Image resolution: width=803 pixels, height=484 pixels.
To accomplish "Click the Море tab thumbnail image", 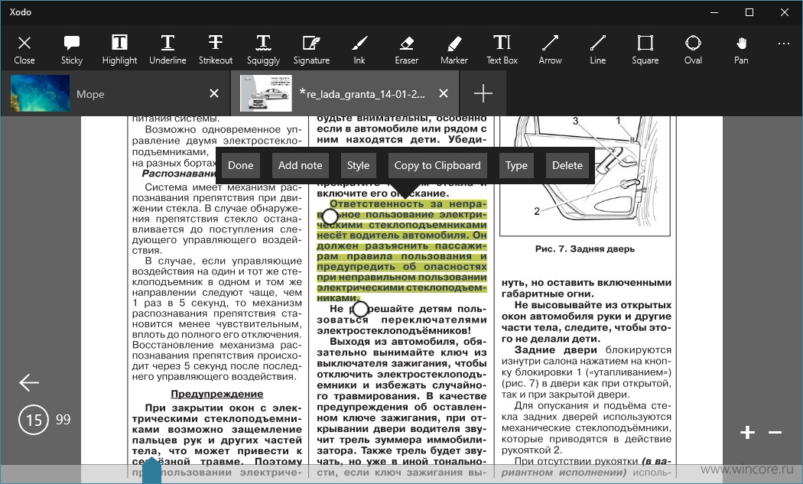I will point(40,93).
